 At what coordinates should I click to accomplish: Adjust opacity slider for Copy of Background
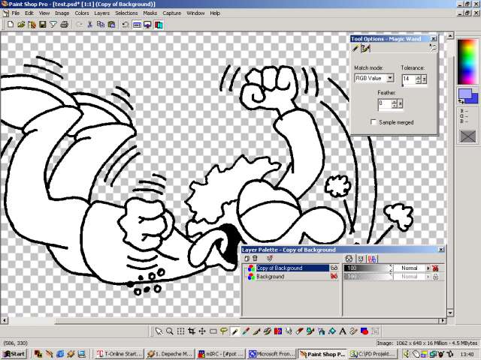(368, 268)
